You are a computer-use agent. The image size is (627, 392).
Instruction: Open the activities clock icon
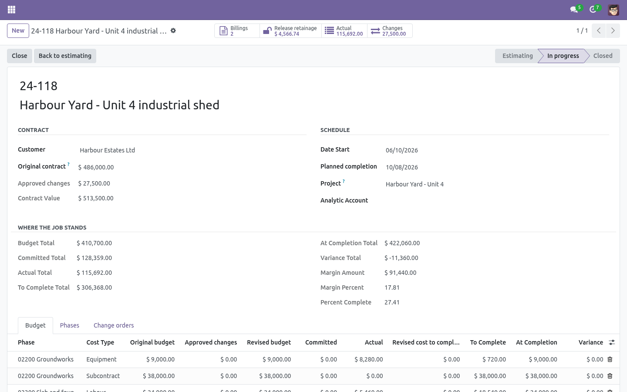pyautogui.click(x=593, y=10)
